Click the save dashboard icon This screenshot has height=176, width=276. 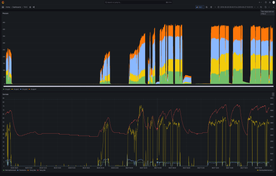pos(207,7)
